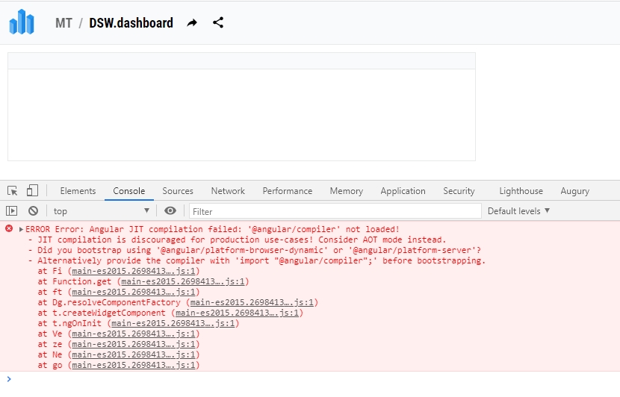Click the blue bar chart logo

[x=22, y=22]
